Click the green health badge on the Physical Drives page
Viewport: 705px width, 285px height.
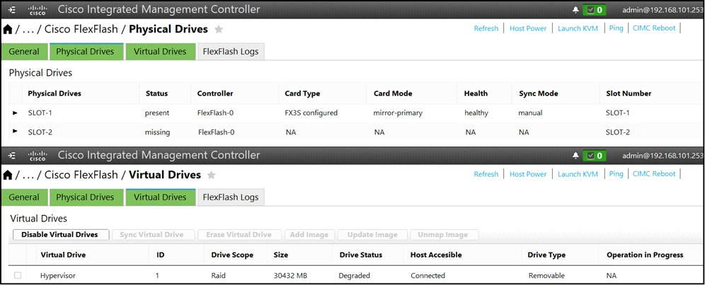pos(594,9)
